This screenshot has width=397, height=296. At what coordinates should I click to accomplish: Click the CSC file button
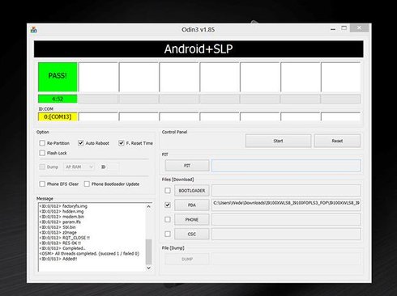tap(192, 234)
